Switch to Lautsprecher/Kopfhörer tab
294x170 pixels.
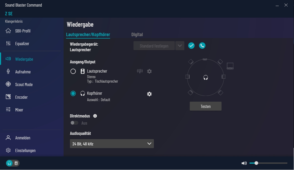pyautogui.click(x=88, y=35)
